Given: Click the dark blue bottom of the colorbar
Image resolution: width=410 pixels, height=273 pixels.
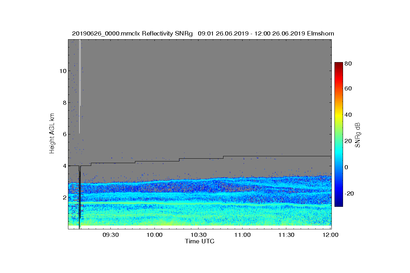Looking at the screenshot, I should click(x=338, y=203).
